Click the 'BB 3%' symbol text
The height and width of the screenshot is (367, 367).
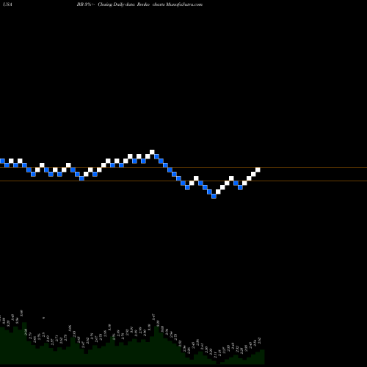(x=84, y=4)
